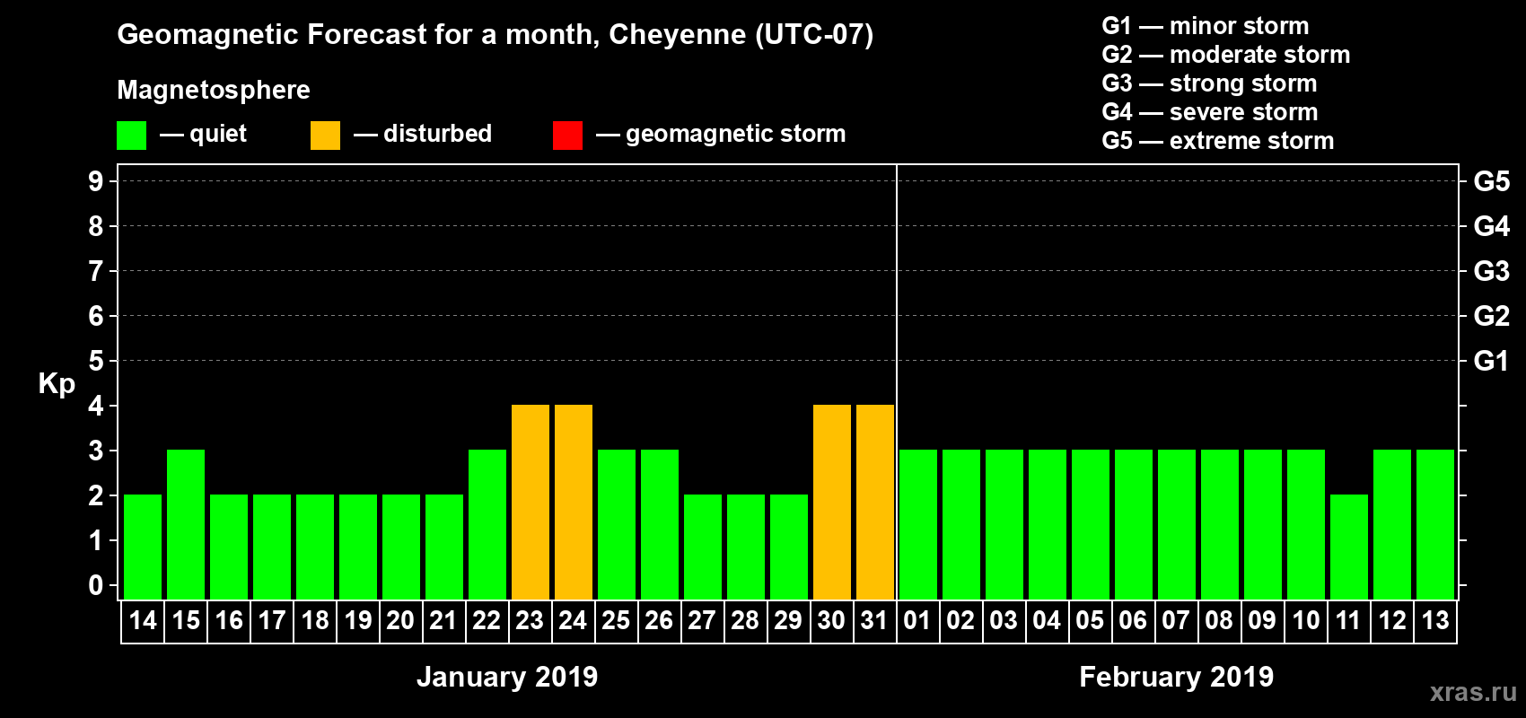Screen dimensions: 1526x718
Task: Click the 'G4 — severe storm' legend line
Action: coord(1209,112)
